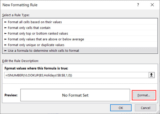Image resolution: width=160 pixels, height=114 pixels.
Task: Confirm the rule with OK
Action: (121, 108)
